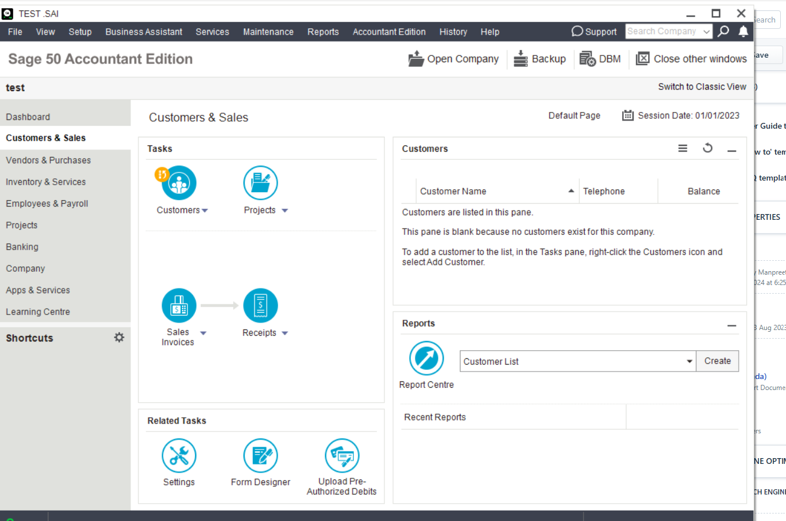Open the Projects task icon
The image size is (786, 521).
point(260,183)
